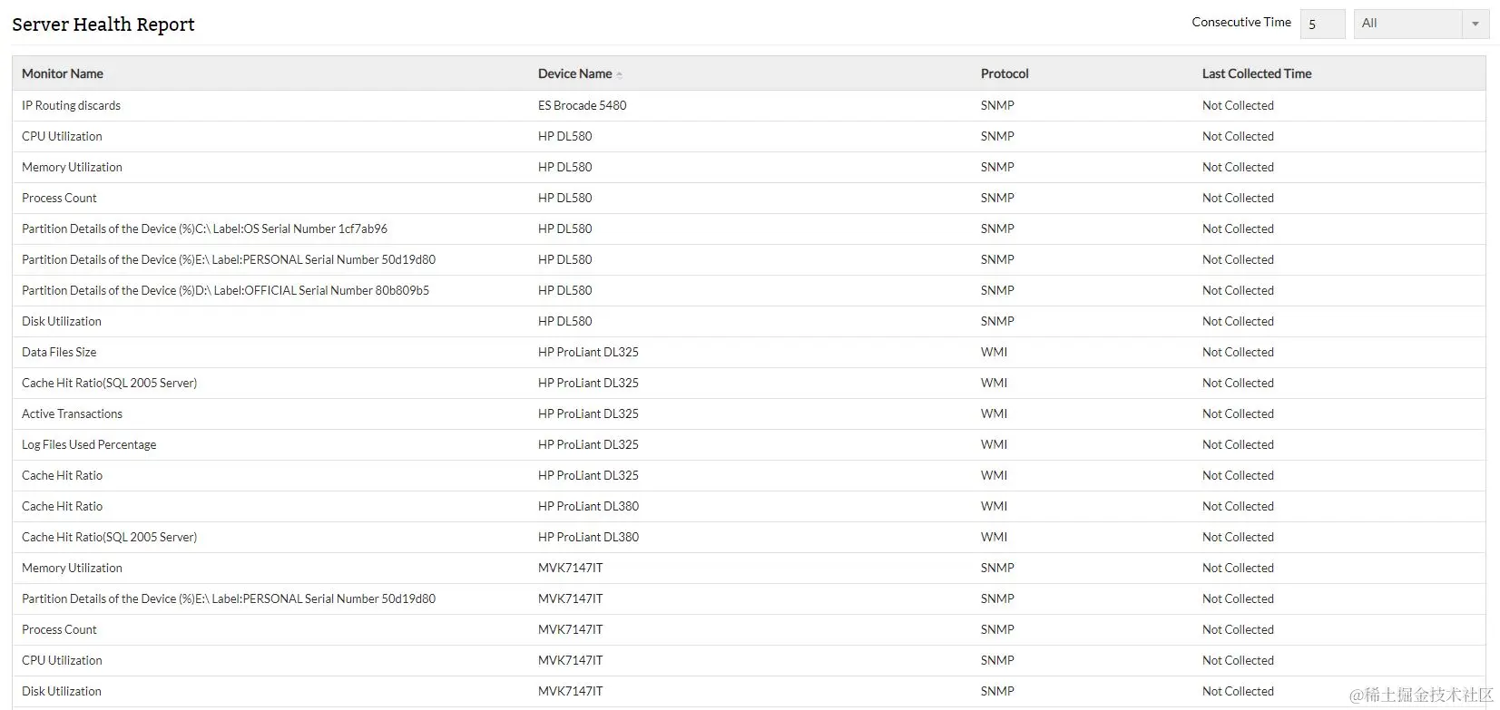
Task: Click Not Collected in Log Files Used Percentage row
Action: [x=1238, y=444]
